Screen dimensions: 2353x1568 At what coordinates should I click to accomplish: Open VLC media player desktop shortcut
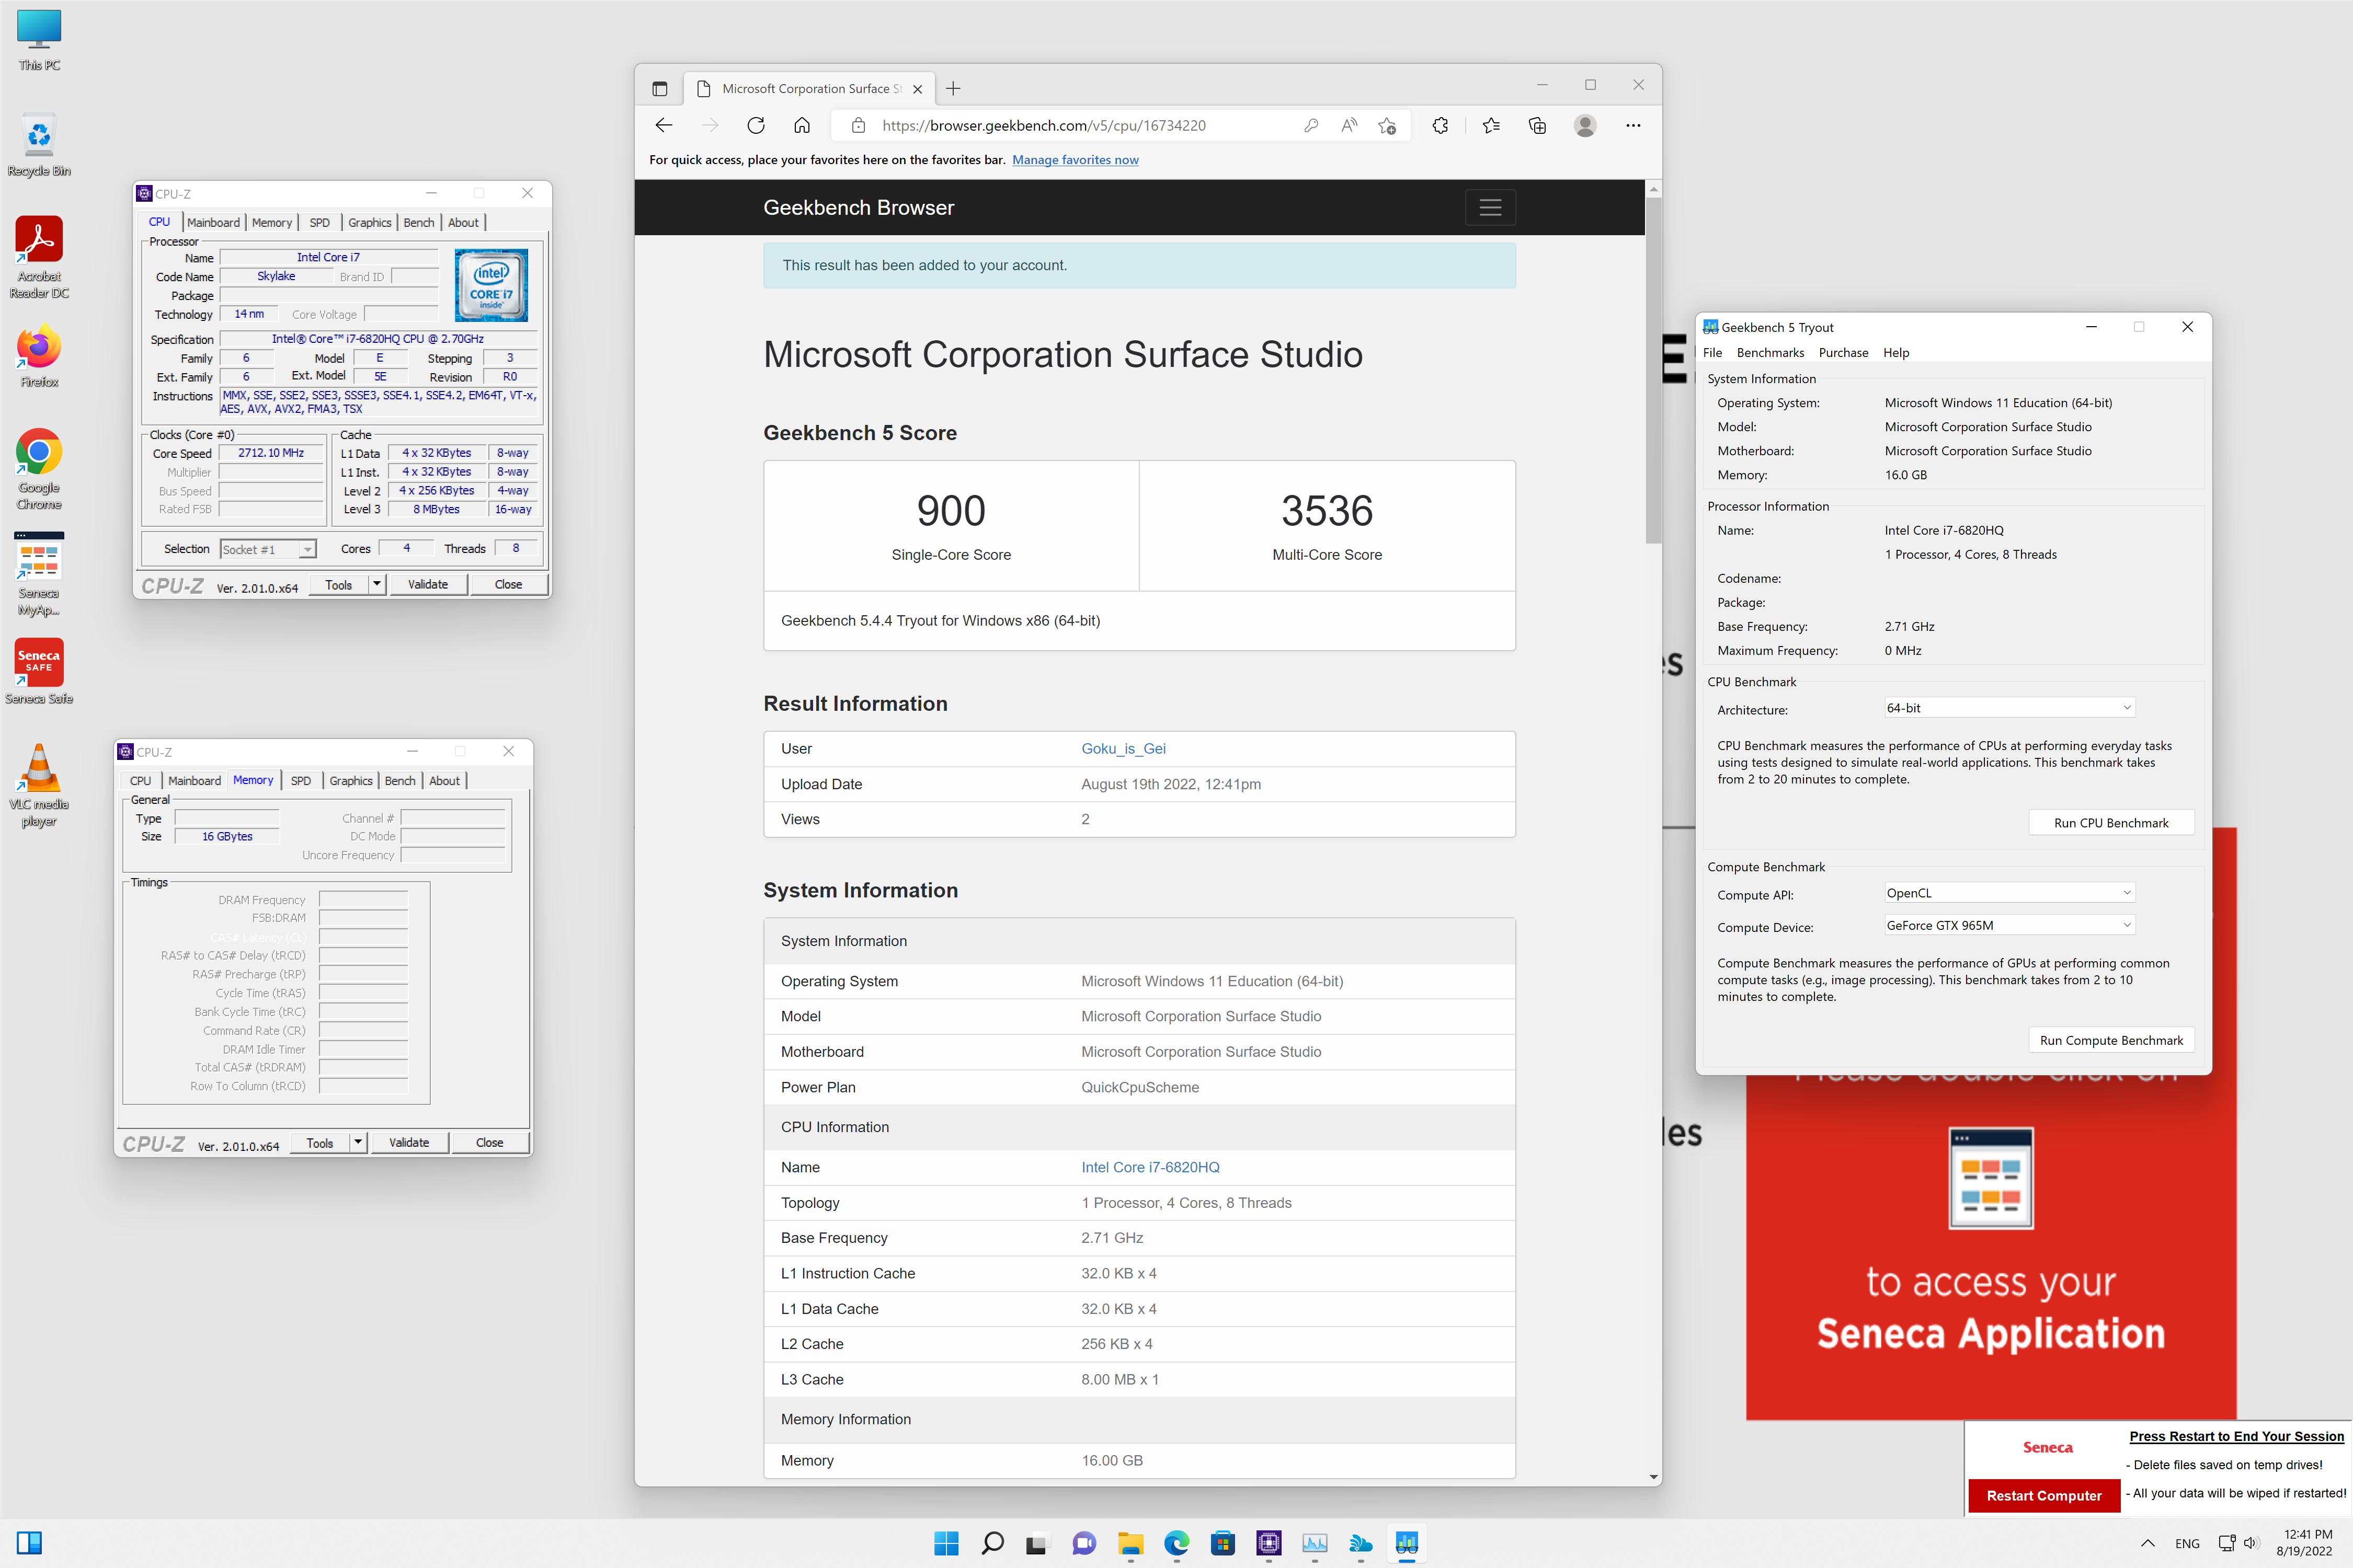point(39,785)
